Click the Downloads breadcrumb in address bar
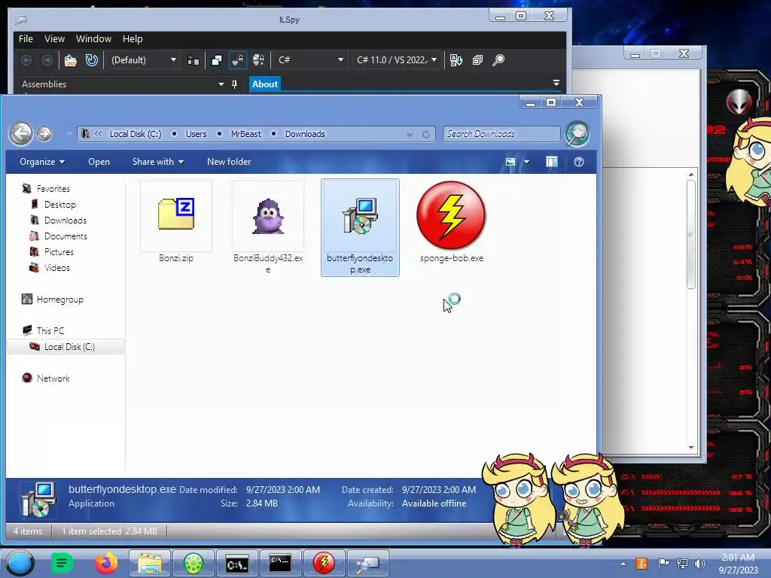This screenshot has width=771, height=578. tap(305, 134)
